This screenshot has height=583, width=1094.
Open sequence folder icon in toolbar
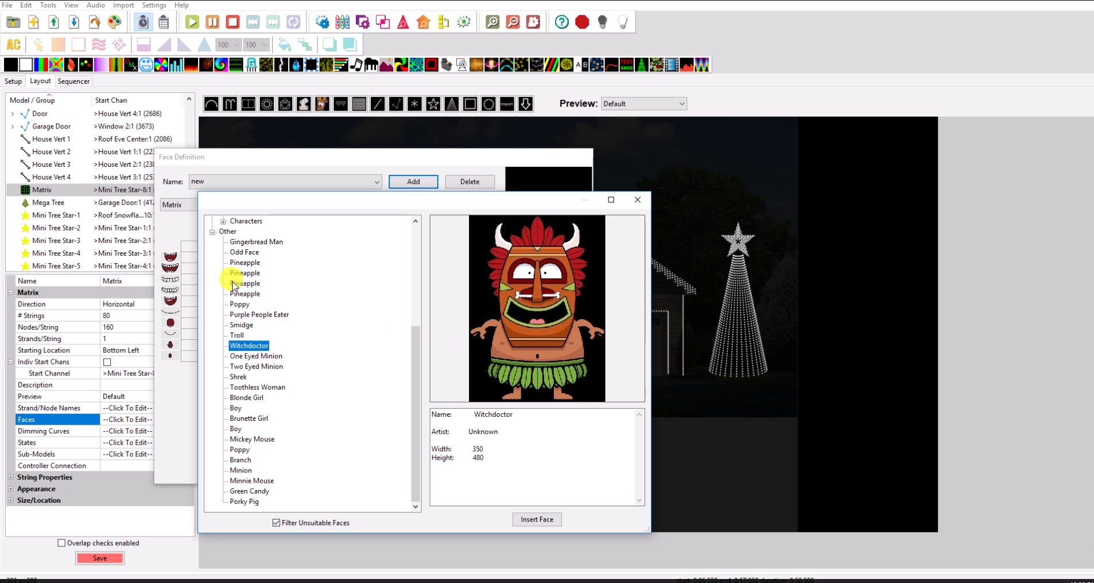(x=13, y=22)
